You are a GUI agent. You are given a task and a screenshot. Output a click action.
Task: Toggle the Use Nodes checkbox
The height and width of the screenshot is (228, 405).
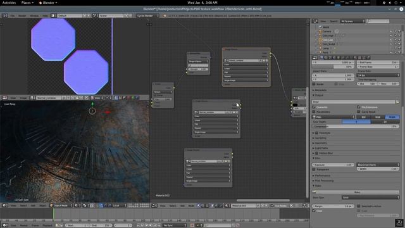(x=272, y=205)
